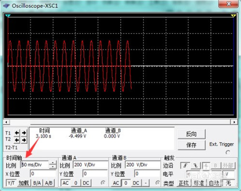Click the 反向 (Reverse) button
The width and height of the screenshot is (241, 191).
pos(191,134)
